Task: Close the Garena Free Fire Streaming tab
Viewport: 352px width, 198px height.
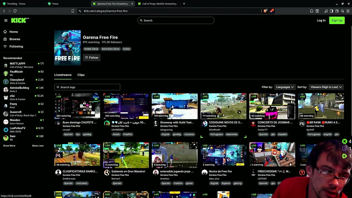Action: (132, 4)
